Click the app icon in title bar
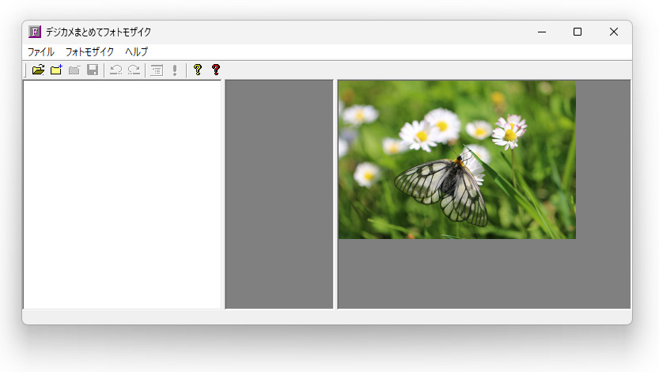The height and width of the screenshot is (372, 659). pyautogui.click(x=35, y=32)
